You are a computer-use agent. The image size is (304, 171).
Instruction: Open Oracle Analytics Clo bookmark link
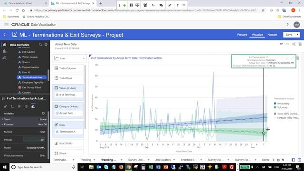(x=36, y=17)
